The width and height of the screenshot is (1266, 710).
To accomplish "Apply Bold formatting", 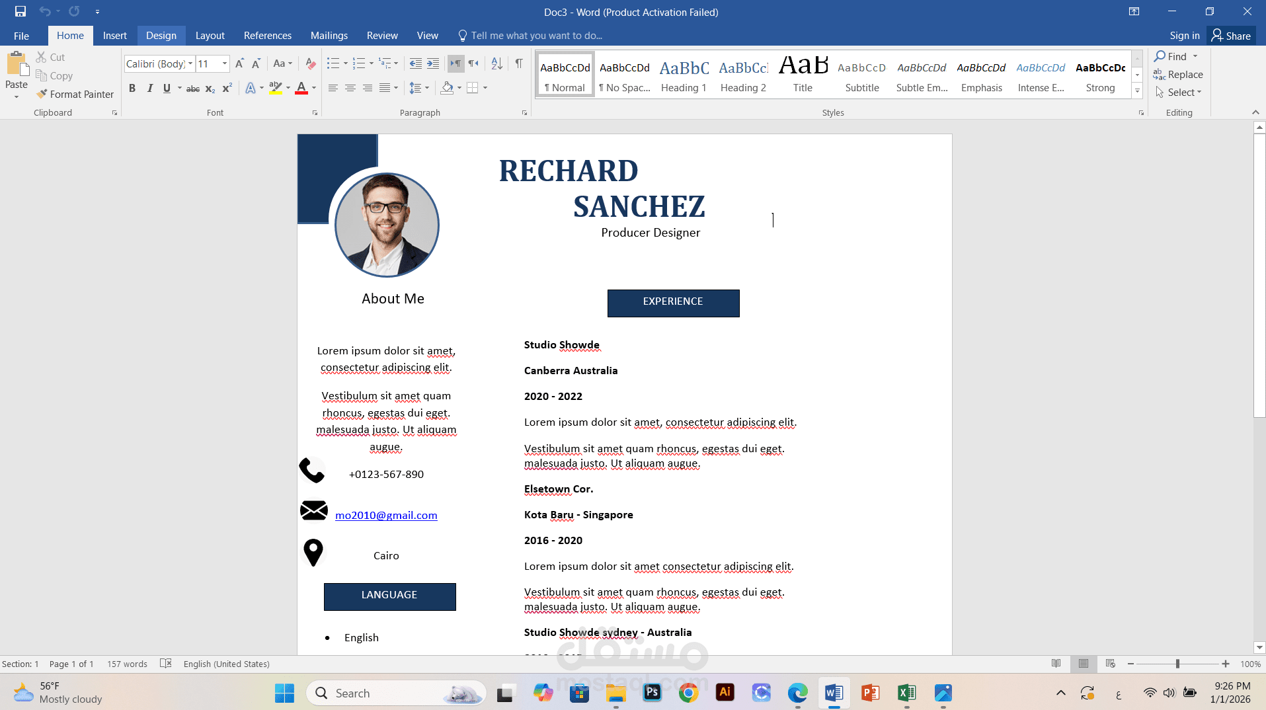I will (132, 87).
